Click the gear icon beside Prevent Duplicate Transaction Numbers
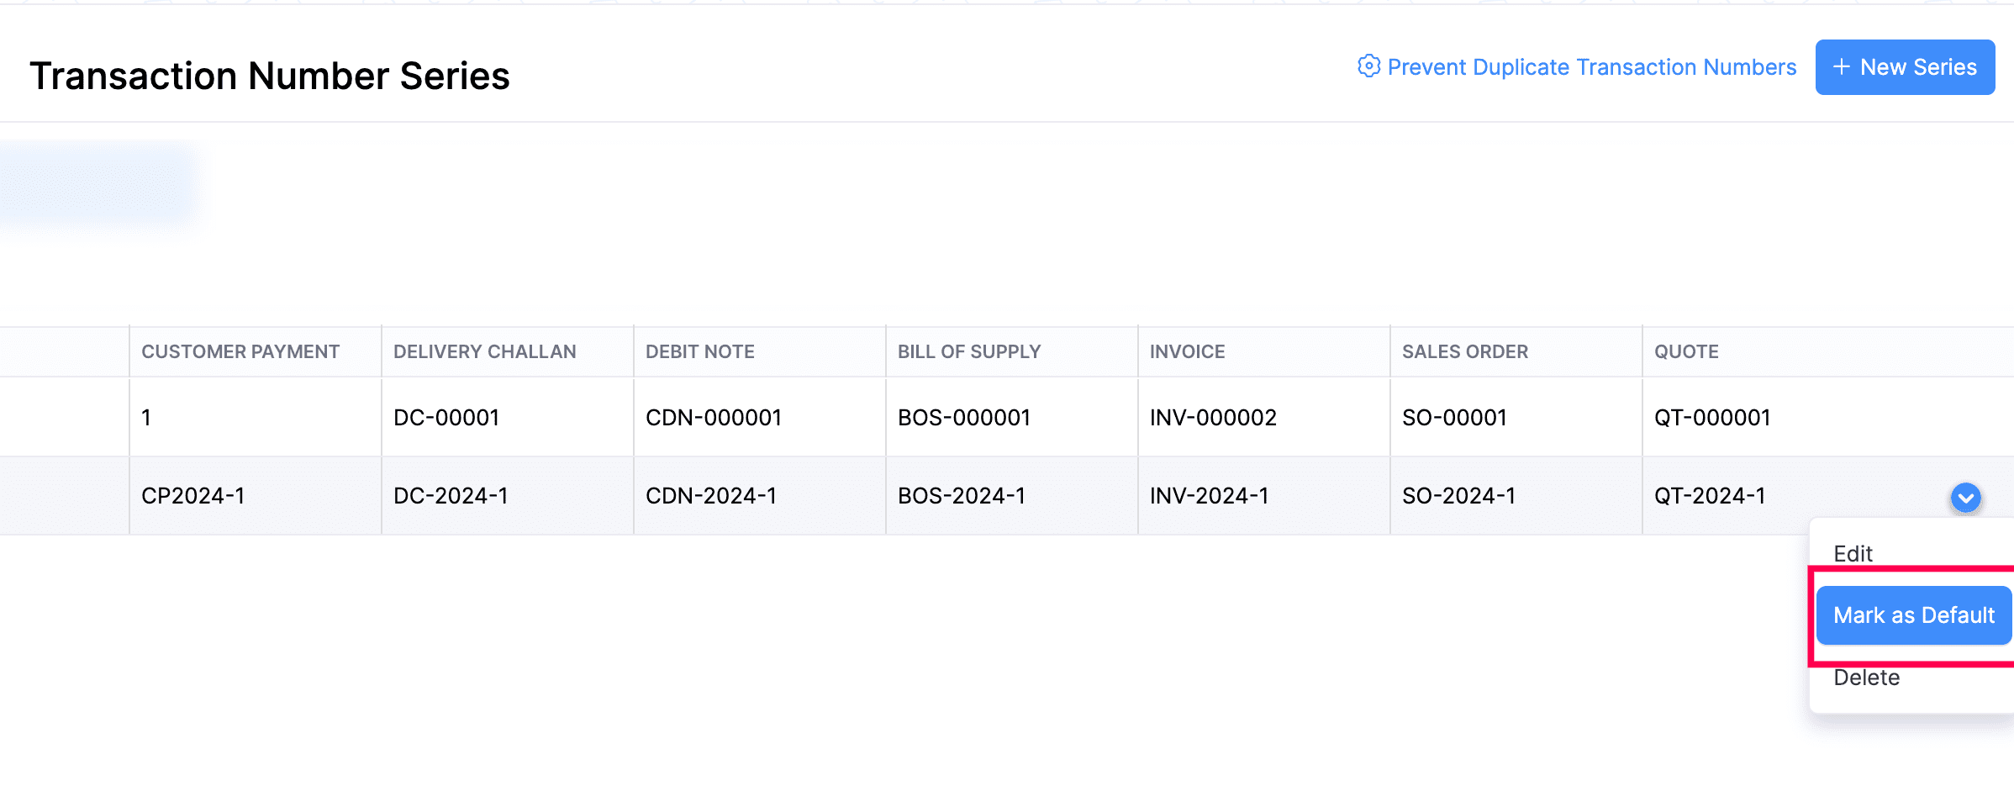This screenshot has width=2014, height=807. coord(1368,66)
